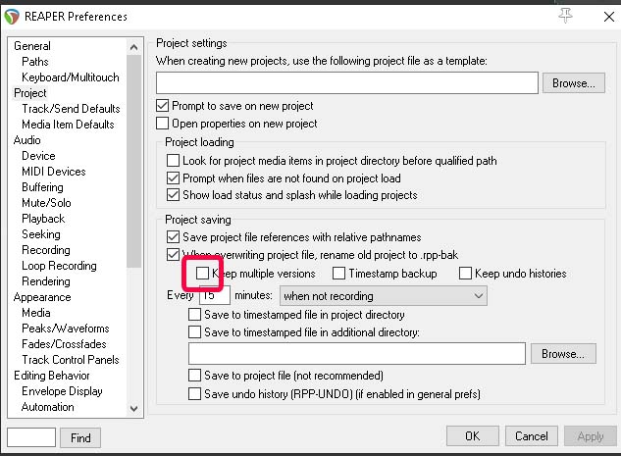Open the Playback preferences page
Image resolution: width=621 pixels, height=456 pixels.
tap(43, 219)
